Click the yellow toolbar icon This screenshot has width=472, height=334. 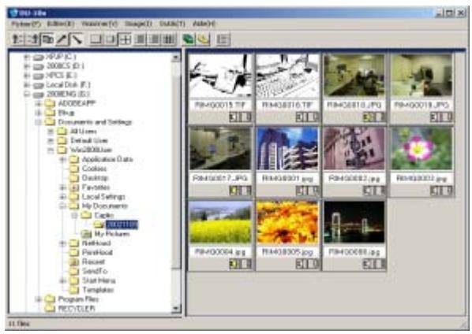tap(204, 39)
